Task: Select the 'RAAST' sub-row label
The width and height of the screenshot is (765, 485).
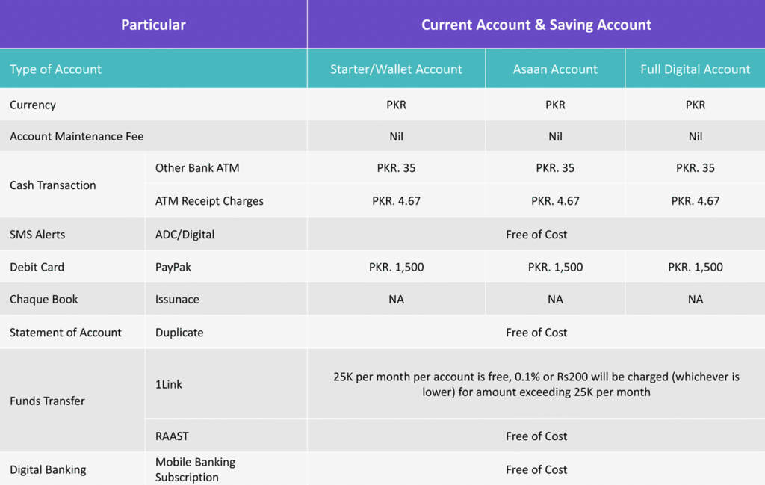Action: pyautogui.click(x=172, y=436)
